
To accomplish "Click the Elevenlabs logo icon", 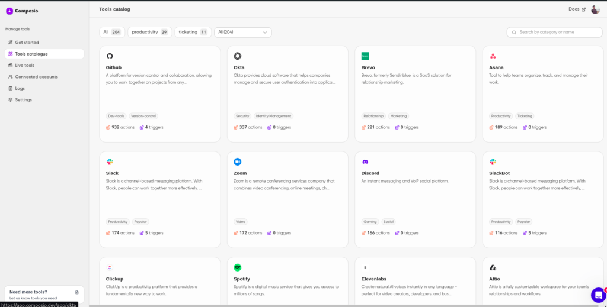I will click(365, 267).
